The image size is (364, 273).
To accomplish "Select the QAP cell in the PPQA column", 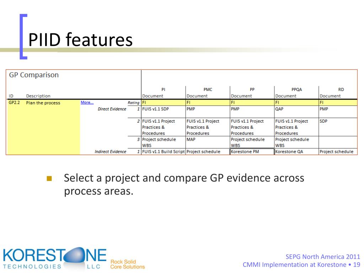I will click(296, 112).
